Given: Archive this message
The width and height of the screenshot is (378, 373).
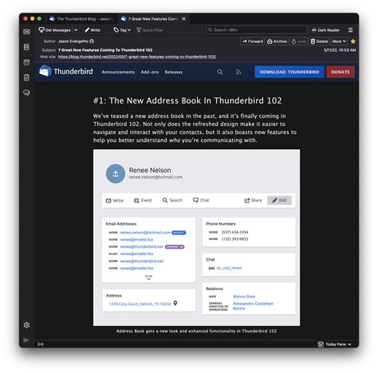Looking at the screenshot, I should [277, 41].
